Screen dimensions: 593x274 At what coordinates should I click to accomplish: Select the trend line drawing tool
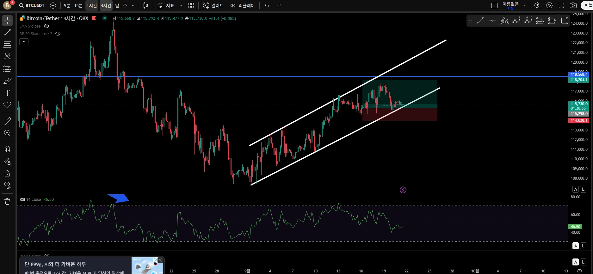(7, 33)
